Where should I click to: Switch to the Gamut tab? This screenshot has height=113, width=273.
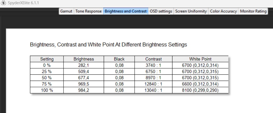(66, 11)
